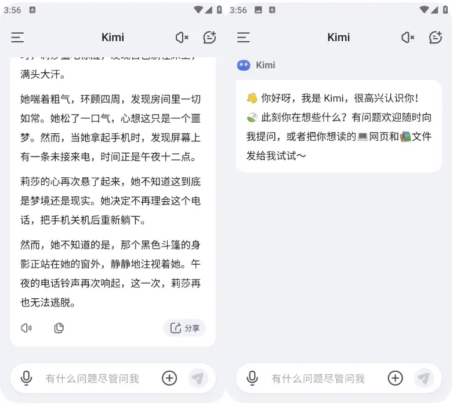Image resolution: width=453 pixels, height=406 pixels.
Task: Tap the Kimi greeting message bubble
Action: tap(339, 126)
